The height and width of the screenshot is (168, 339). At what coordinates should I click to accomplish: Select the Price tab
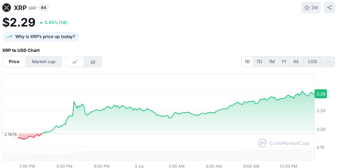pyautogui.click(x=14, y=62)
